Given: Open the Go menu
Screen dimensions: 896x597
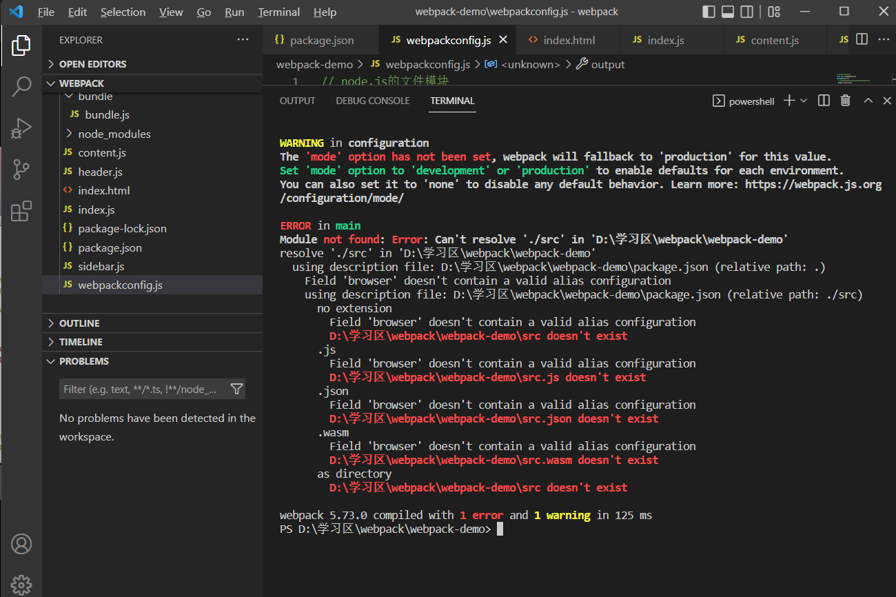Looking at the screenshot, I should 204,12.
